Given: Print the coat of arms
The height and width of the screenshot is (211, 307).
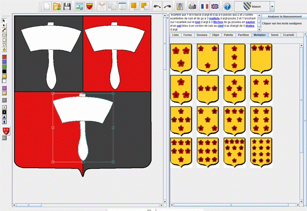Looking at the screenshot, I should 192,6.
